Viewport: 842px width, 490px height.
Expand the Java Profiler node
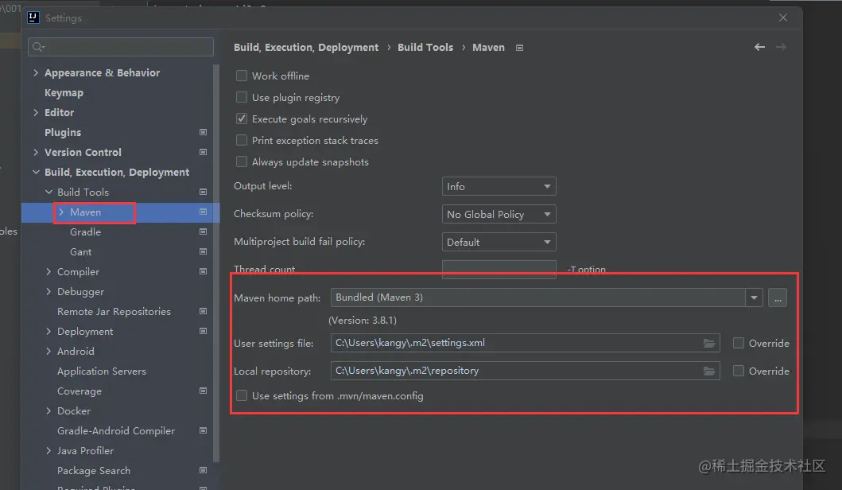(x=49, y=450)
